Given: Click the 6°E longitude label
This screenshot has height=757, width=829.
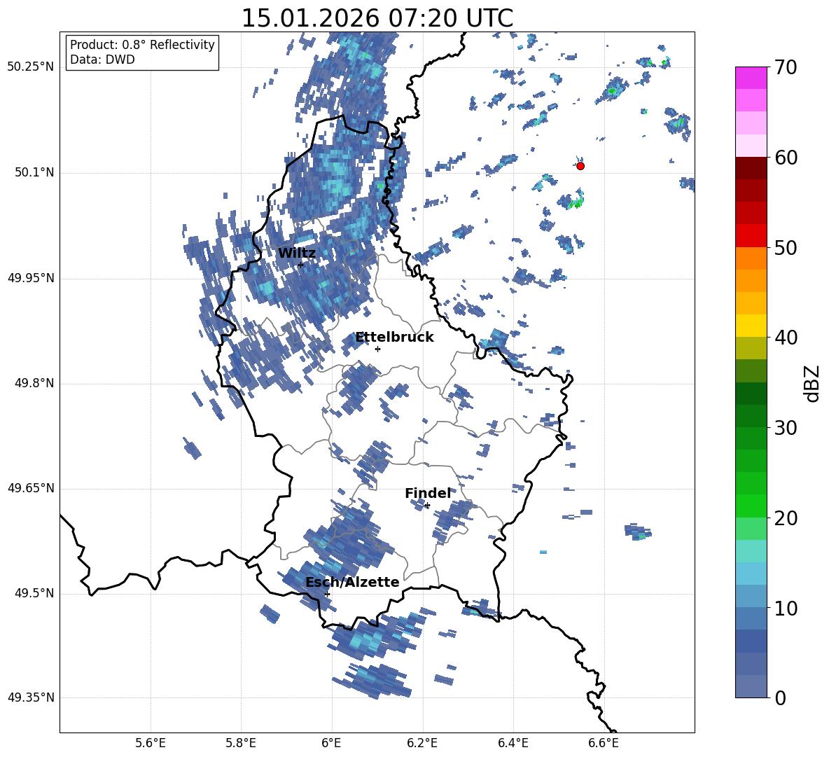Looking at the screenshot, I should [331, 743].
